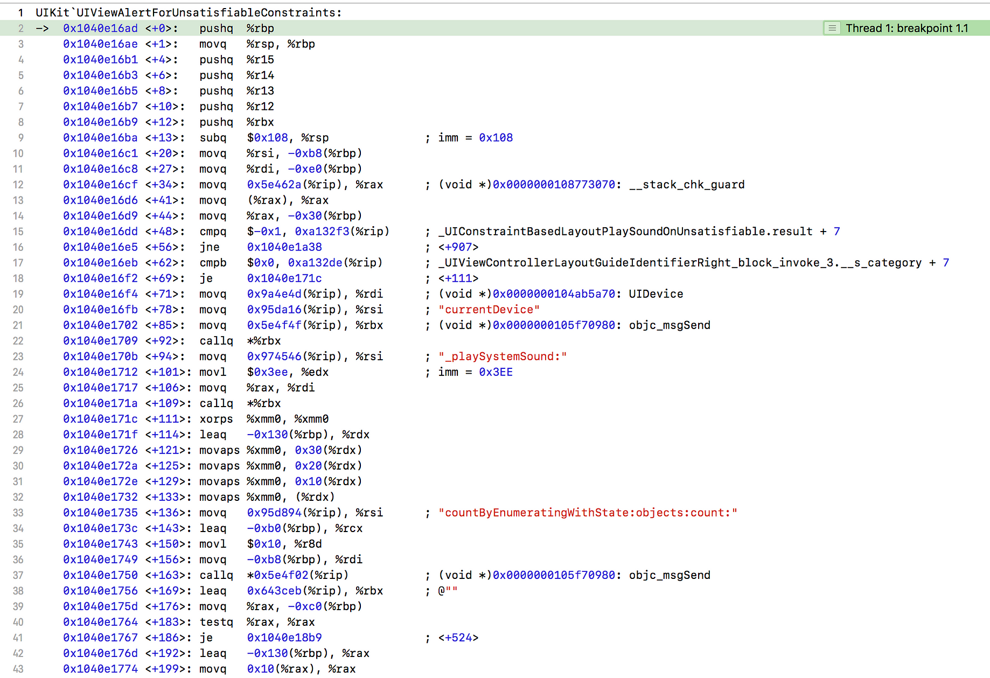Click the "countByEnumeratingWithState:objects:count:" string
The width and height of the screenshot is (990, 678).
(588, 513)
